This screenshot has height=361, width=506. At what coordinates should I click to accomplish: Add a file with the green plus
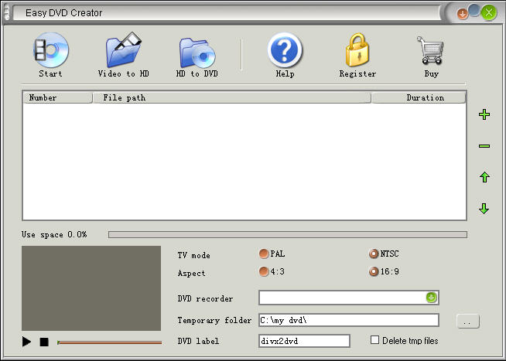tap(484, 114)
